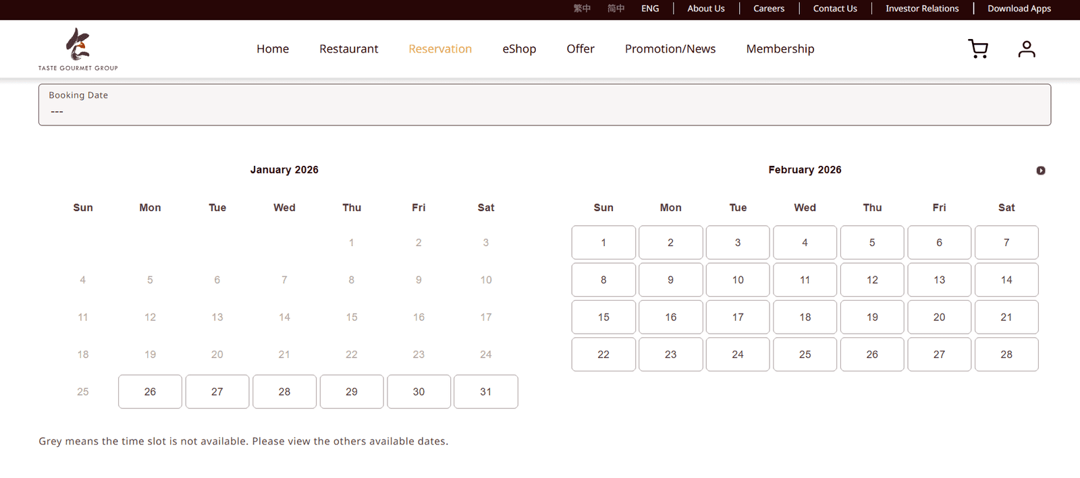This screenshot has width=1080, height=478.
Task: Select February 28 as booking date
Action: coord(1006,355)
